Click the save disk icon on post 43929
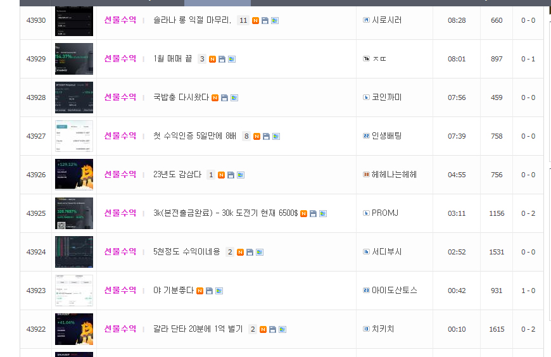 tap(222, 59)
